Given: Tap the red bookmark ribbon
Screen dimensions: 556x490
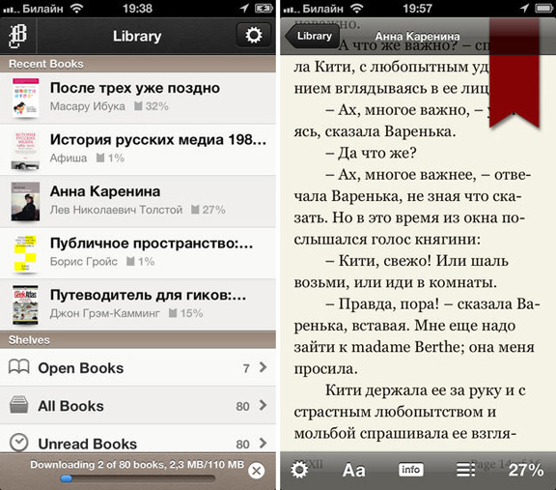Looking at the screenshot, I should pos(514,72).
